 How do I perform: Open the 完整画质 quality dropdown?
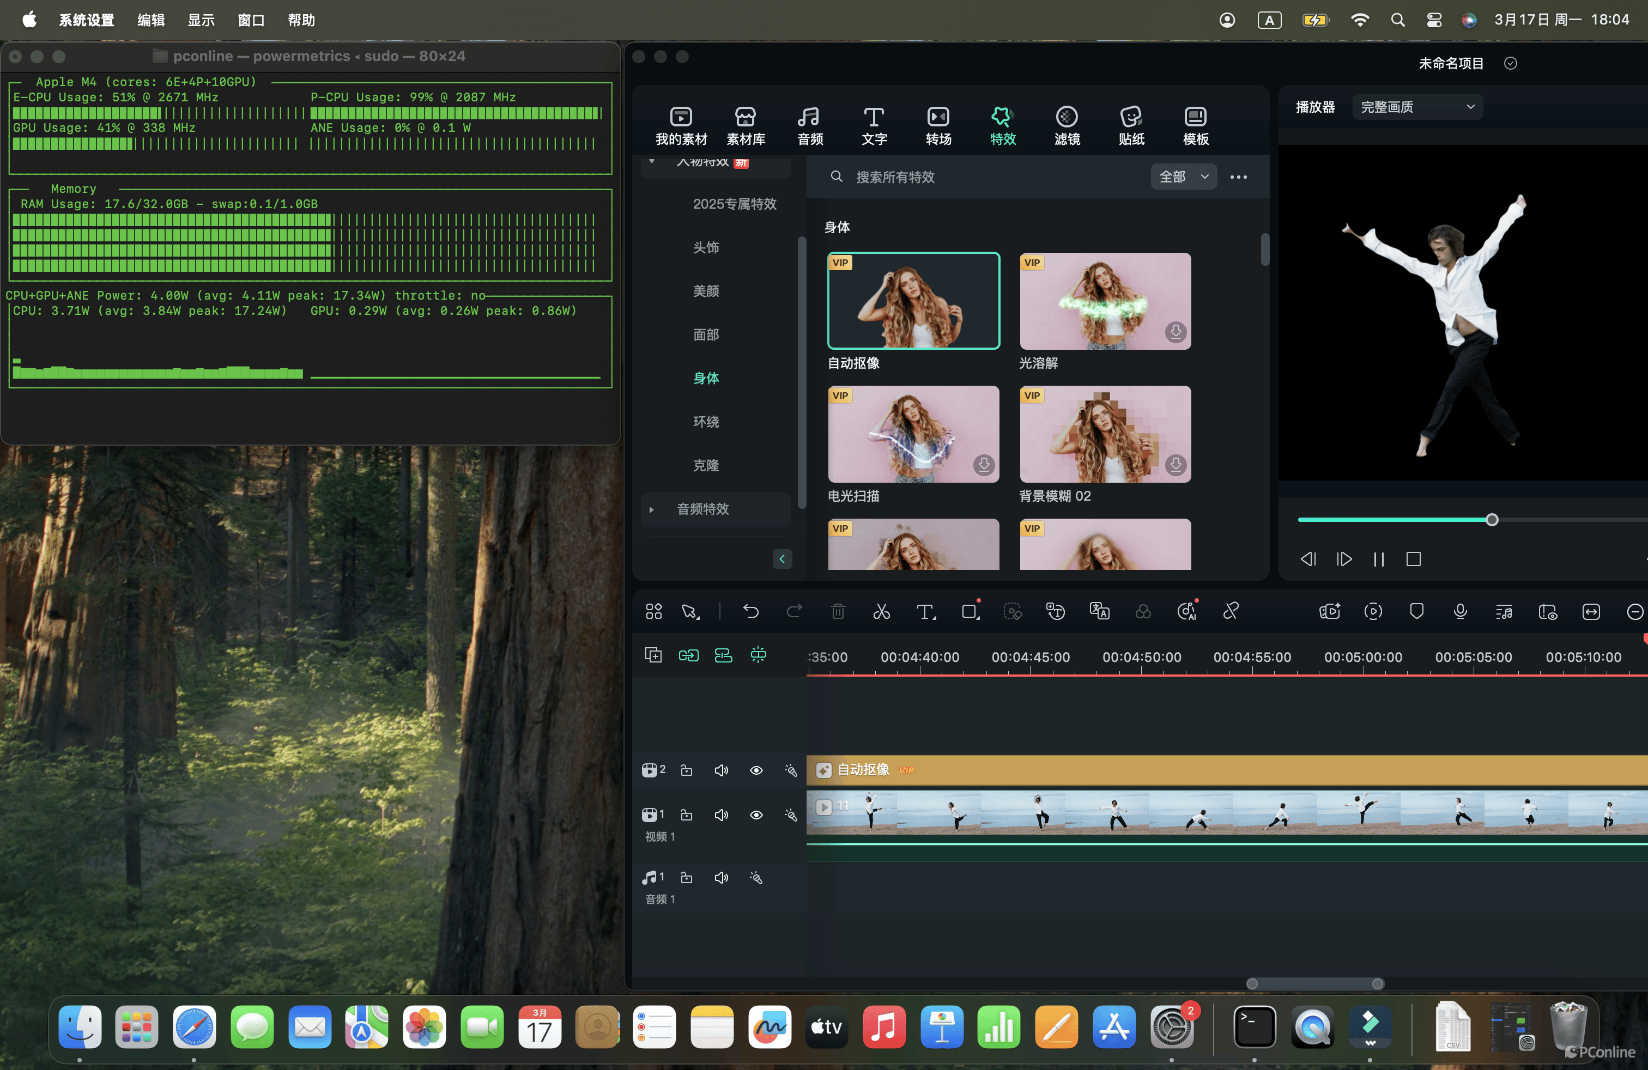click(1417, 107)
